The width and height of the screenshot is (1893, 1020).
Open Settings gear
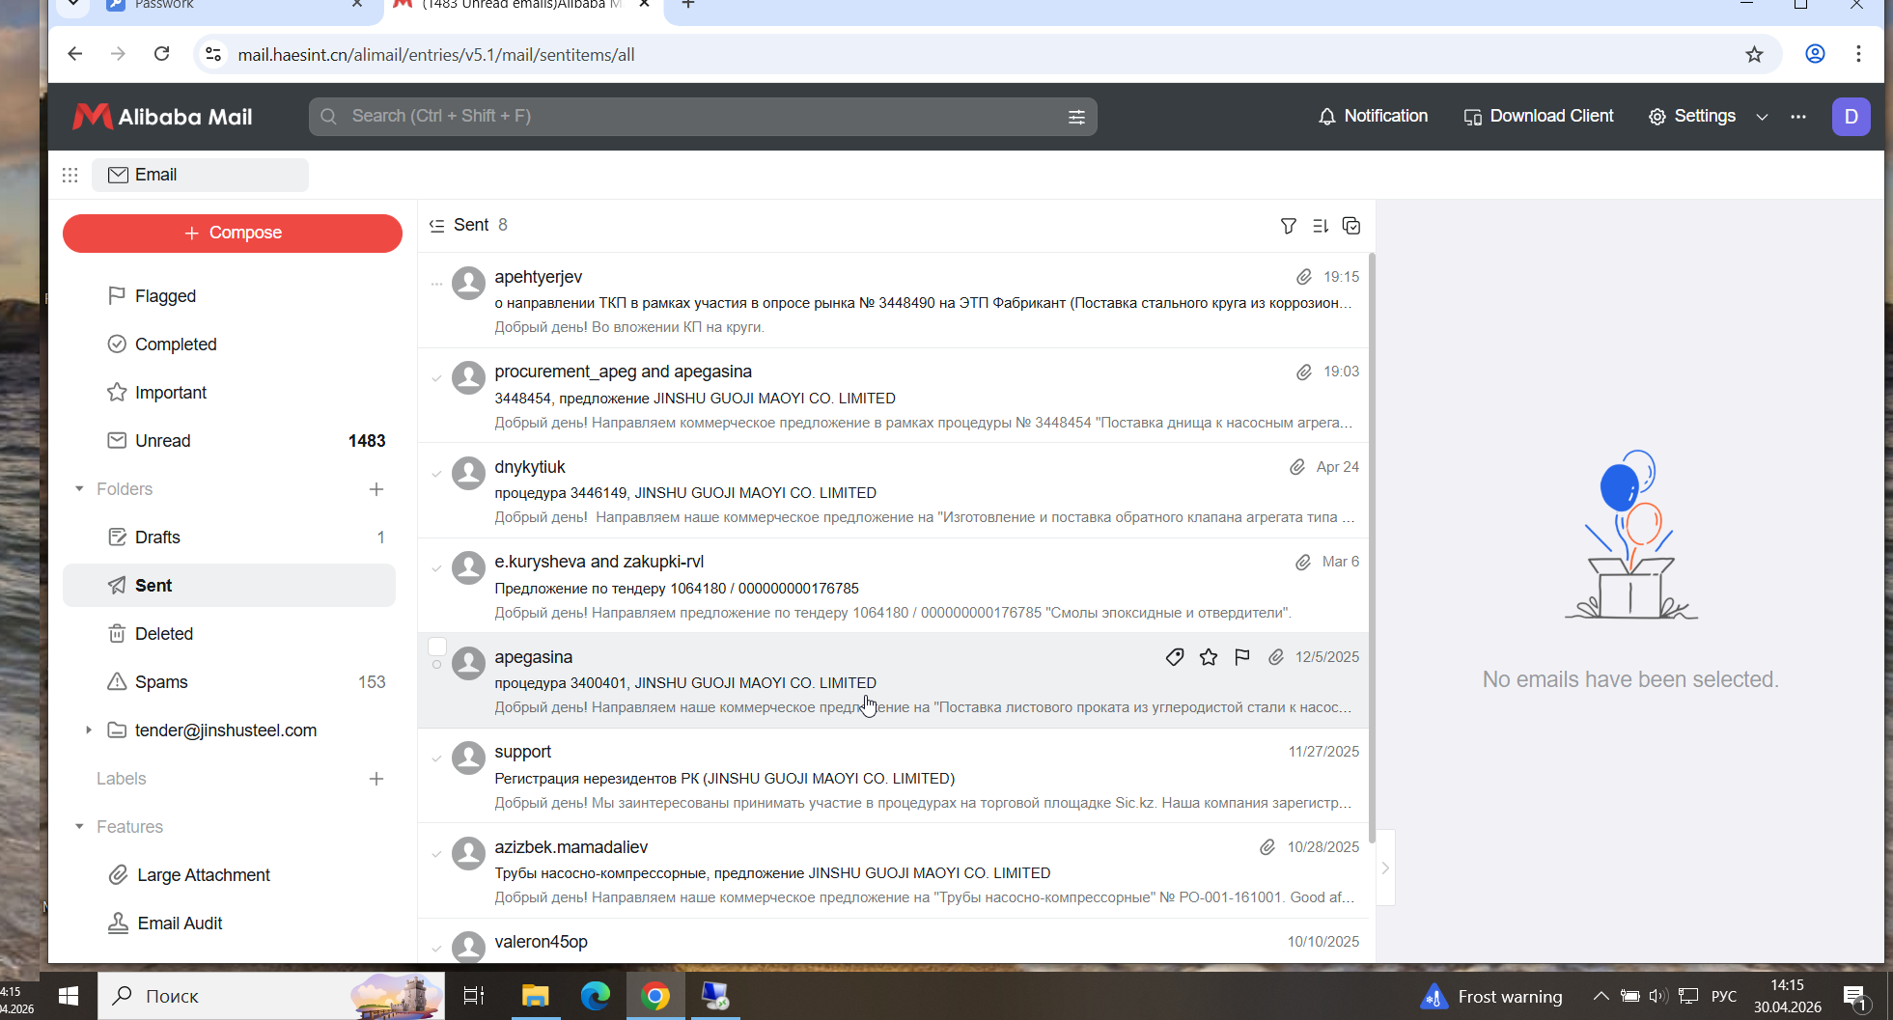1691,117
